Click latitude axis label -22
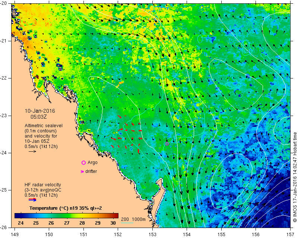 (x=4, y=78)
